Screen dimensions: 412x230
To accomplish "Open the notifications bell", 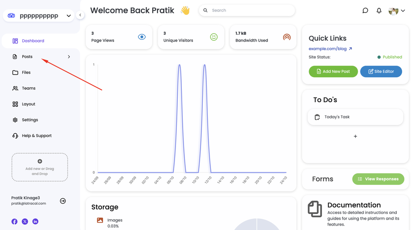I will (x=379, y=10).
